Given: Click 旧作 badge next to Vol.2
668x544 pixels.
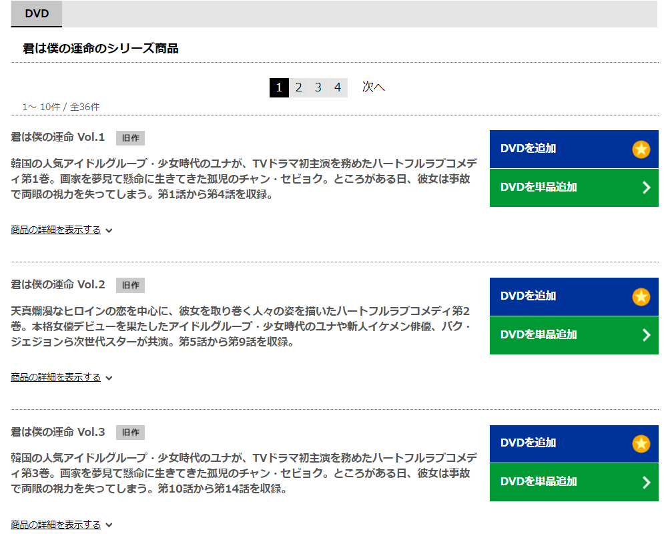Looking at the screenshot, I should point(130,286).
